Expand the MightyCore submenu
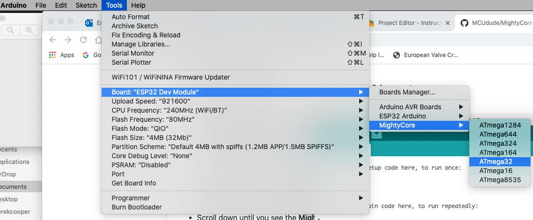The image size is (533, 220). 420,125
